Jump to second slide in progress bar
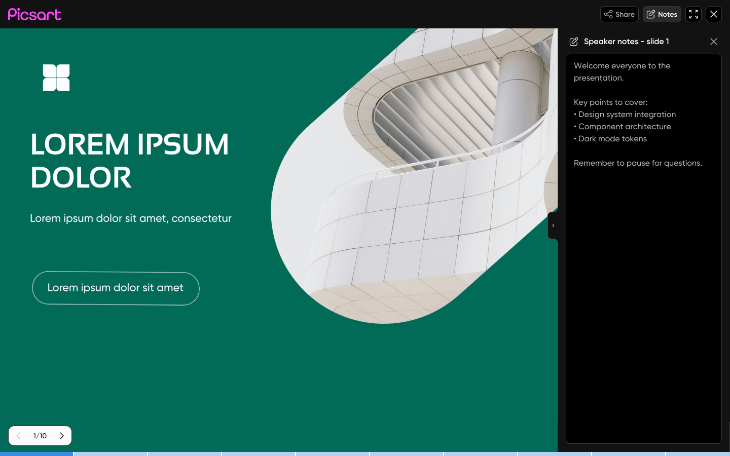This screenshot has height=456, width=730. [x=111, y=453]
